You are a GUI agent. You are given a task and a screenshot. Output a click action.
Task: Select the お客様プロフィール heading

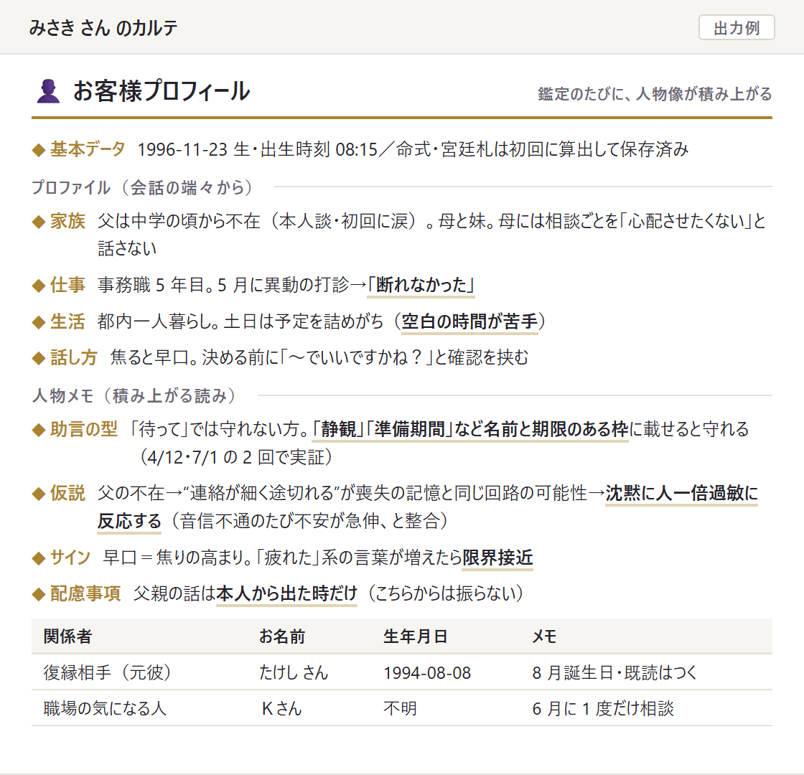click(162, 91)
